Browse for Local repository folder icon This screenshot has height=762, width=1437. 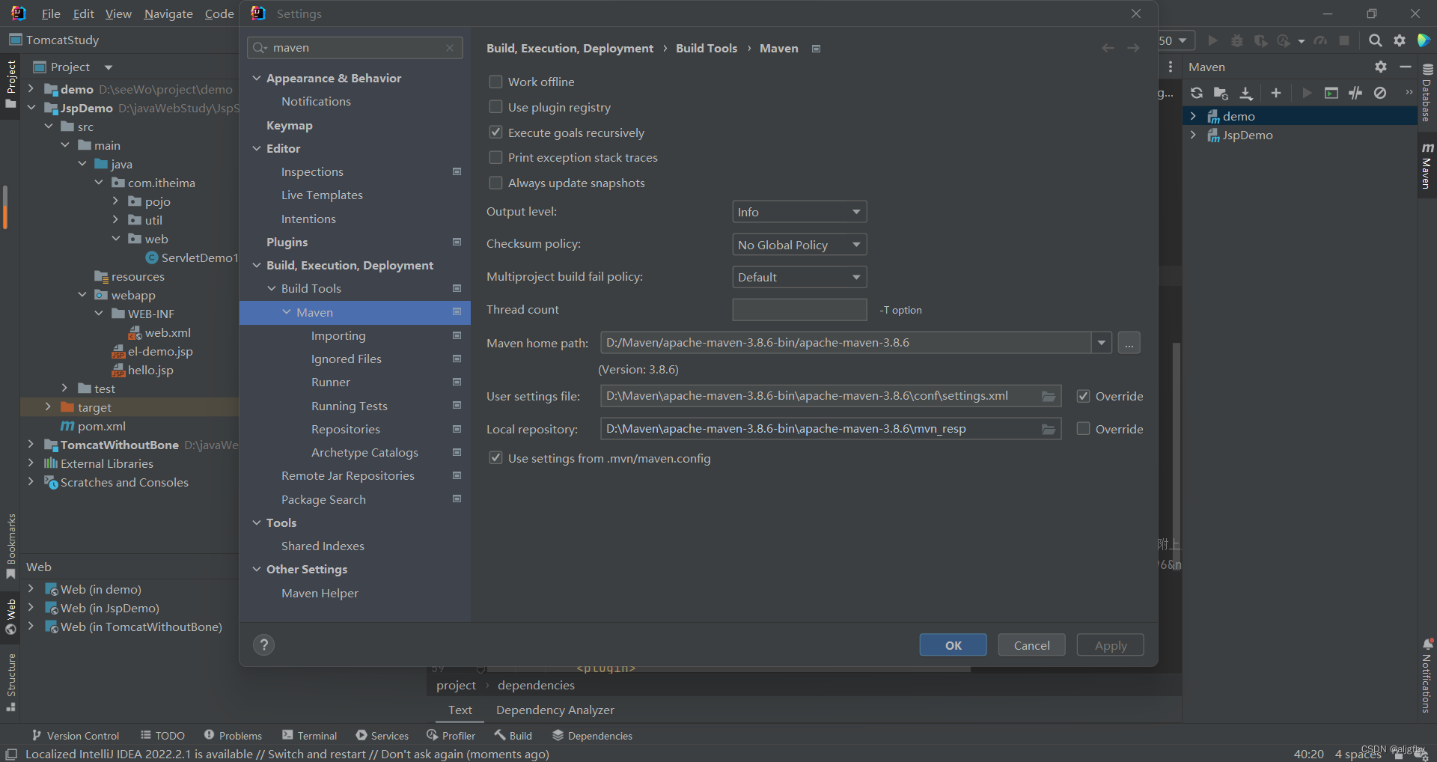tap(1049, 429)
